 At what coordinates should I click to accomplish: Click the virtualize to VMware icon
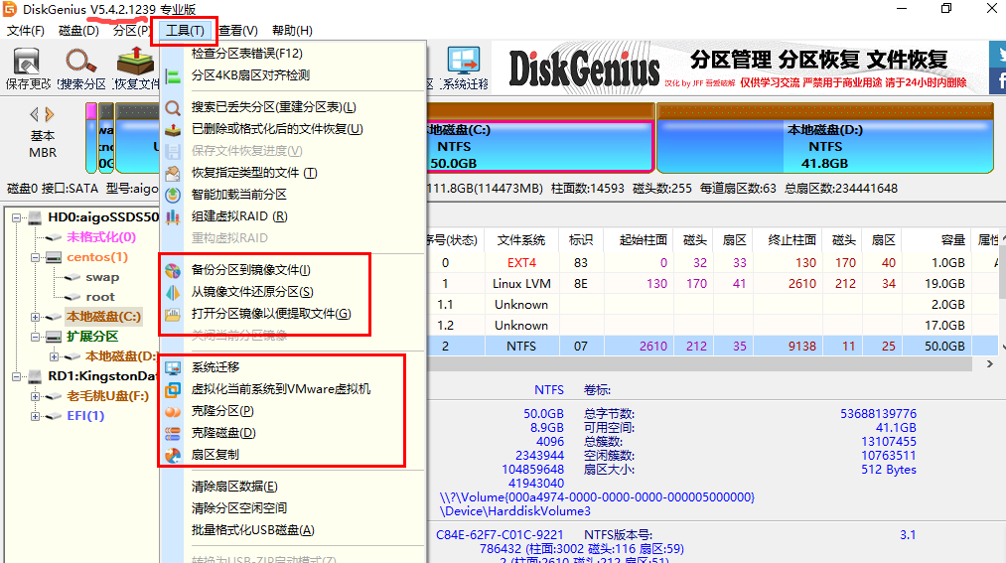[173, 390]
